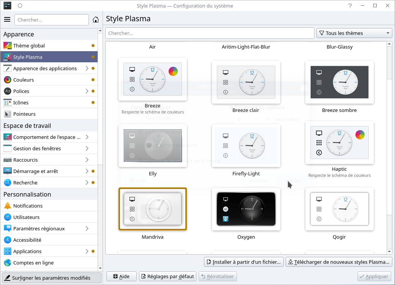Click the Accessibilité icon
The image size is (395, 285).
8,240
